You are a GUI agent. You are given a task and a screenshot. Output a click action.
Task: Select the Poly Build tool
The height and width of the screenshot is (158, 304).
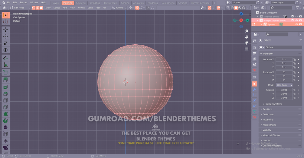pyautogui.click(x=6, y=114)
